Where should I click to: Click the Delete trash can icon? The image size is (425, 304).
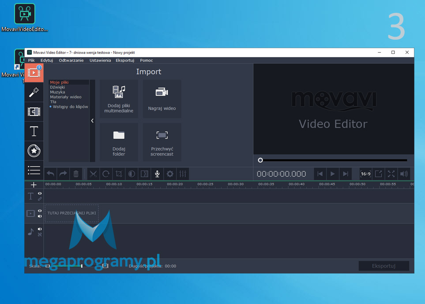(x=76, y=174)
